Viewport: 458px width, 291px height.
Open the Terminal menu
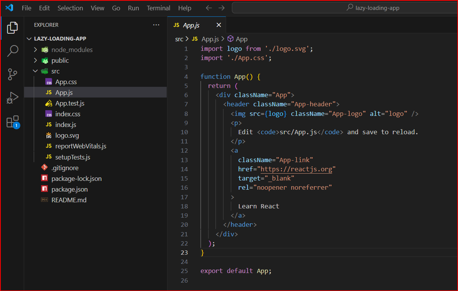pos(158,8)
